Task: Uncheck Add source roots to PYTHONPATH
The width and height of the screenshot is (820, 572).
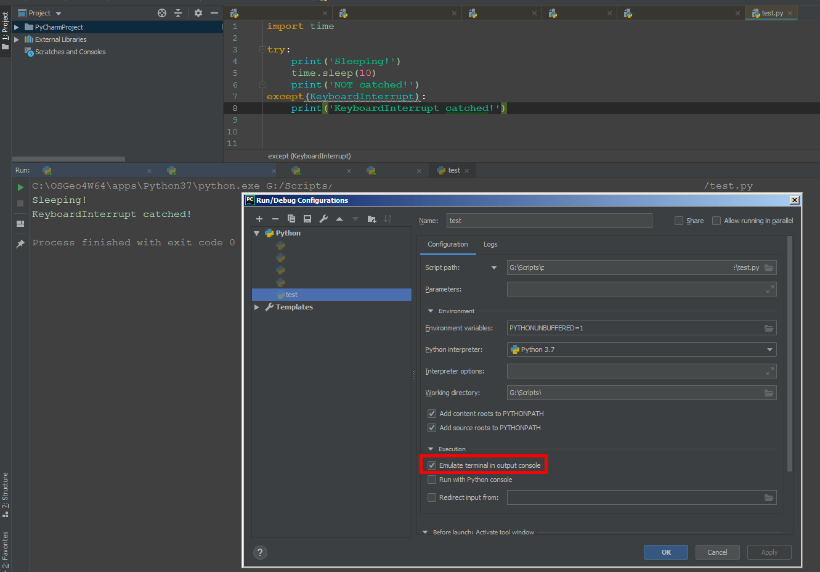Action: pyautogui.click(x=432, y=428)
